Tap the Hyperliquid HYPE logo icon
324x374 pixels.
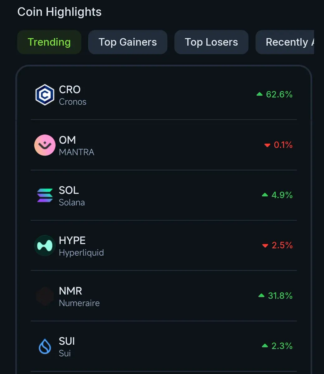(45, 246)
